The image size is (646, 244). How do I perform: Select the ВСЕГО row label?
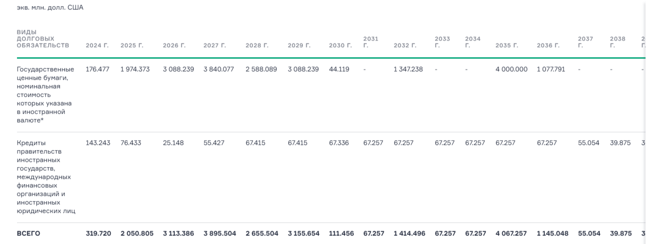(28, 234)
